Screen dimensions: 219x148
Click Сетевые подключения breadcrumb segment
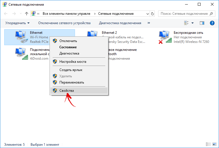tap(116, 14)
